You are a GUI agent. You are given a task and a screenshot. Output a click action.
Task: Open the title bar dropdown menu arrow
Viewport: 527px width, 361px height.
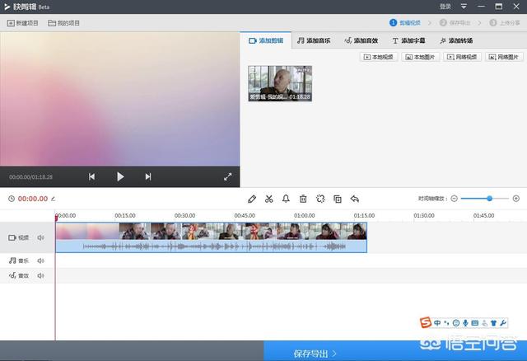[464, 7]
